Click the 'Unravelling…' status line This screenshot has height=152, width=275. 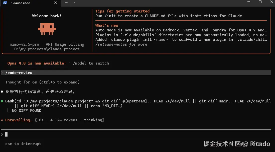pos(55,120)
